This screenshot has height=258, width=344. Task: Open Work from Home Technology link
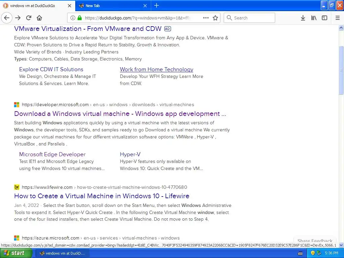pos(157,69)
